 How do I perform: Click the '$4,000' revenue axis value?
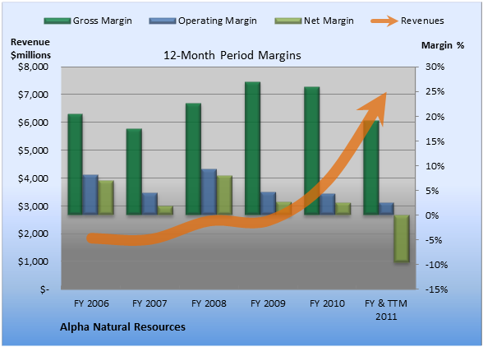(x=33, y=178)
